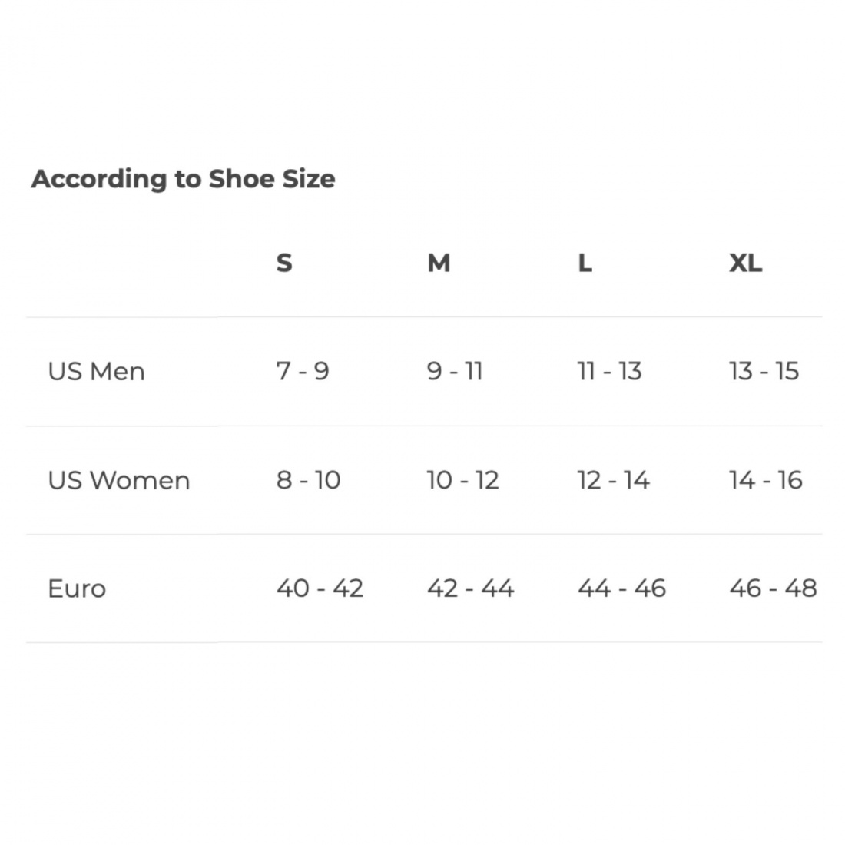Select US Women small size 8 - 10
The height and width of the screenshot is (845, 845).
308,479
